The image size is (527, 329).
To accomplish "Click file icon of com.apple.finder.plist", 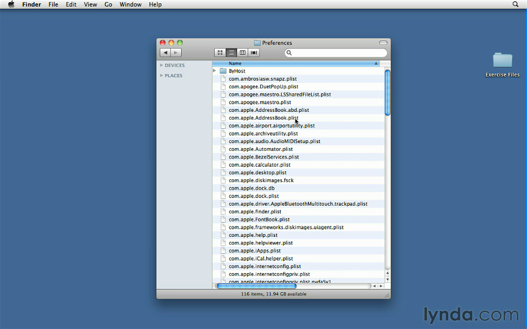I will pos(223,212).
